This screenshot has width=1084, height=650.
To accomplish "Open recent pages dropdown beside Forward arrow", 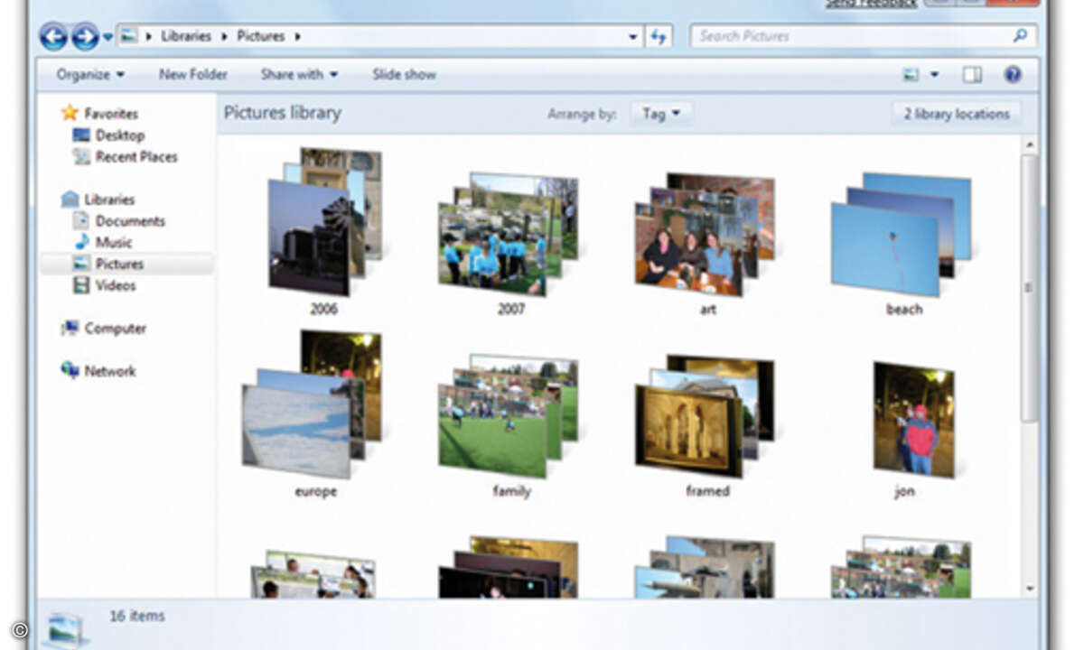I will (x=107, y=37).
